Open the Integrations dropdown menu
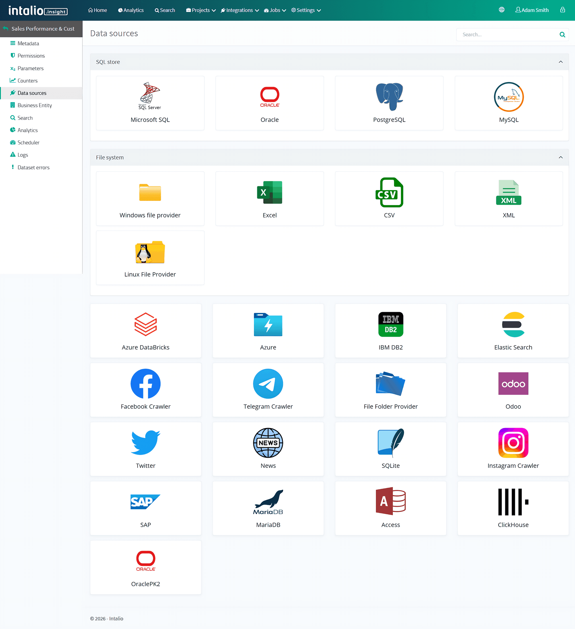Viewport: 575px width, 629px height. click(x=240, y=10)
